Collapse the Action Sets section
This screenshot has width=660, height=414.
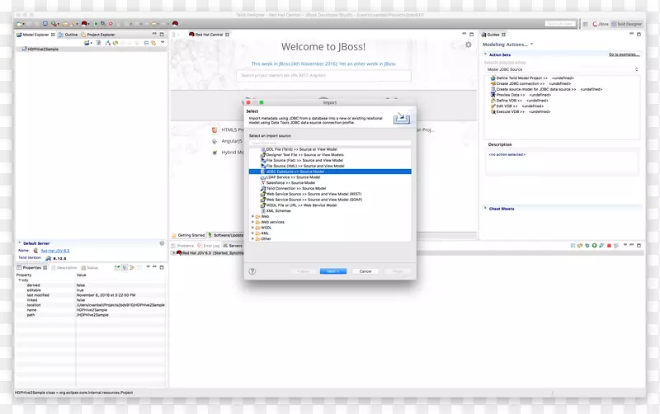tap(485, 54)
